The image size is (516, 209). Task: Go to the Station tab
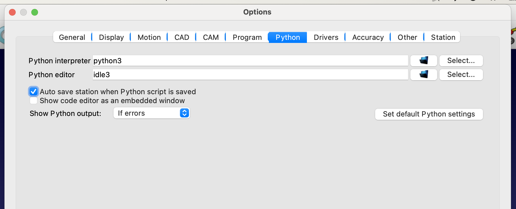(443, 37)
